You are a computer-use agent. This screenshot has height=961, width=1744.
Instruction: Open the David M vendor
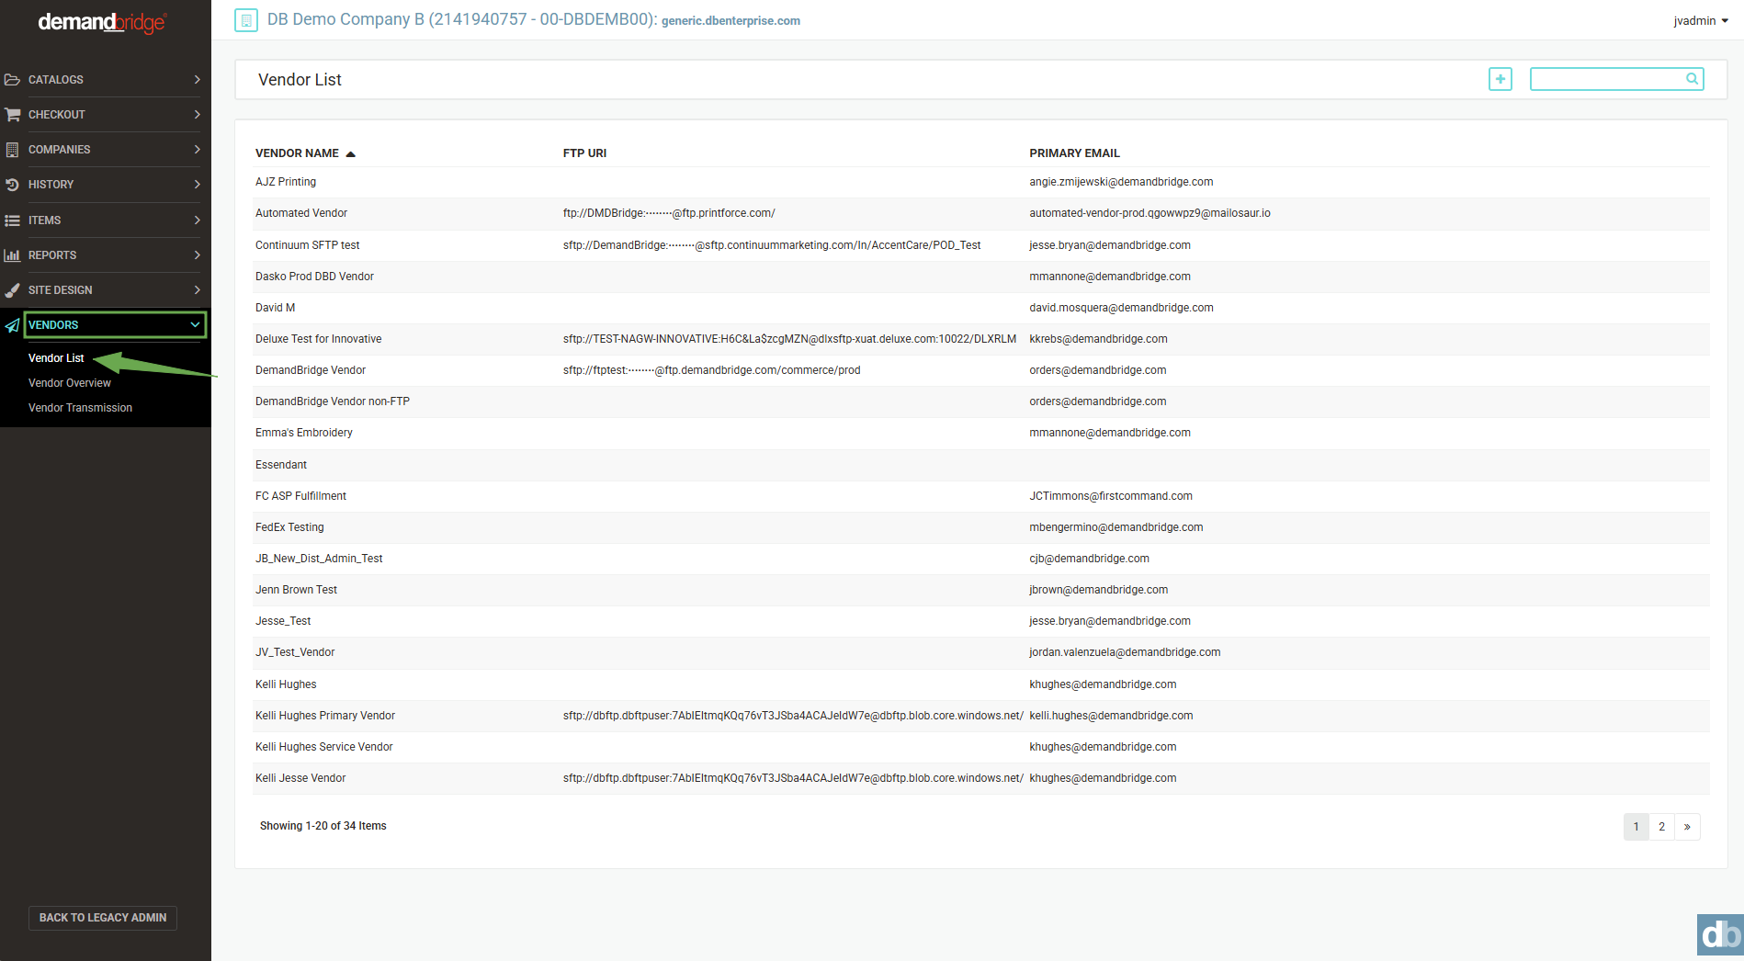[x=981, y=308]
